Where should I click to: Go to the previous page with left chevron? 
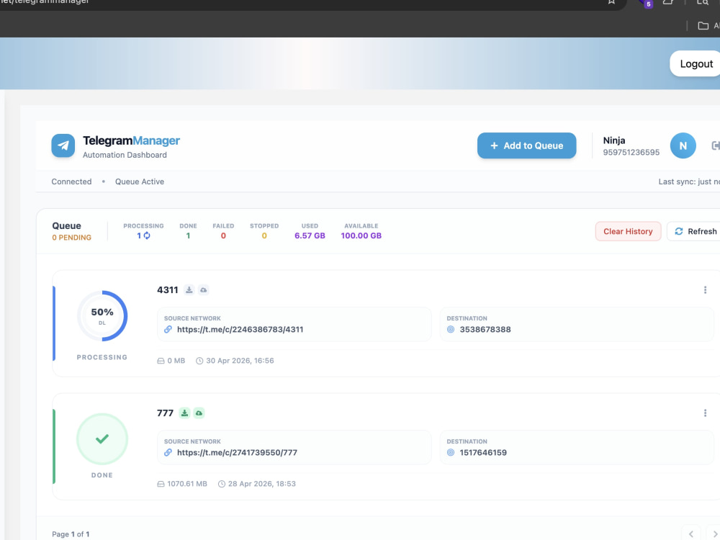691,534
